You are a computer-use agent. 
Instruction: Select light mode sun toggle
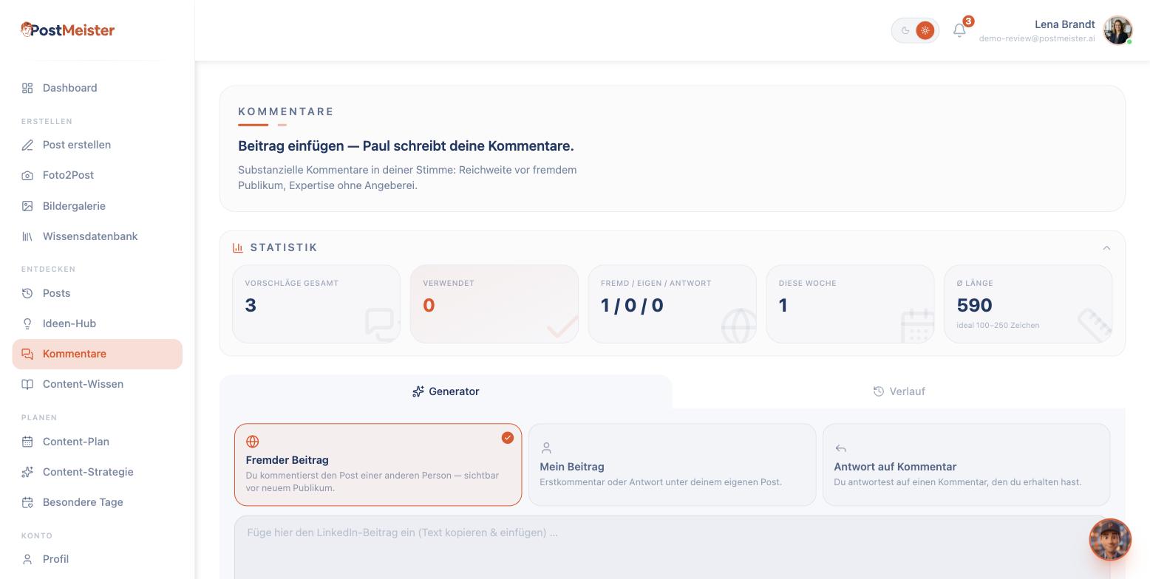pyautogui.click(x=925, y=30)
